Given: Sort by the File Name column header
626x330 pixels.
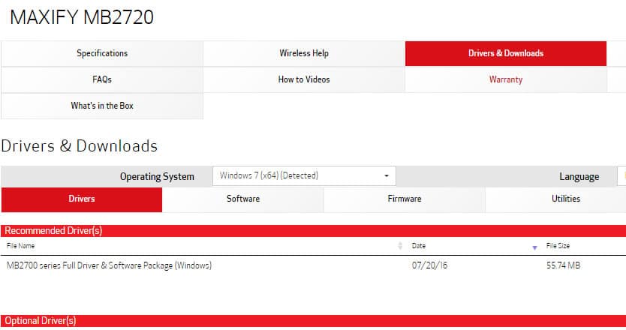Looking at the screenshot, I should 21,246.
